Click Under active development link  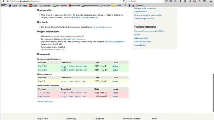click(x=73, y=39)
